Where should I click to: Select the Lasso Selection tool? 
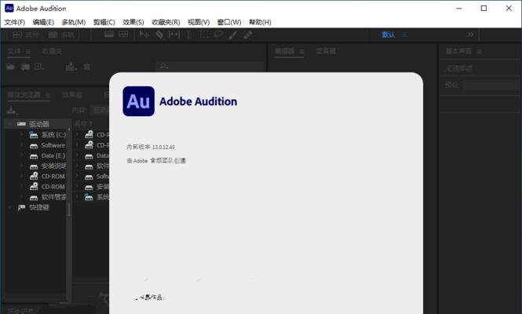tap(218, 35)
